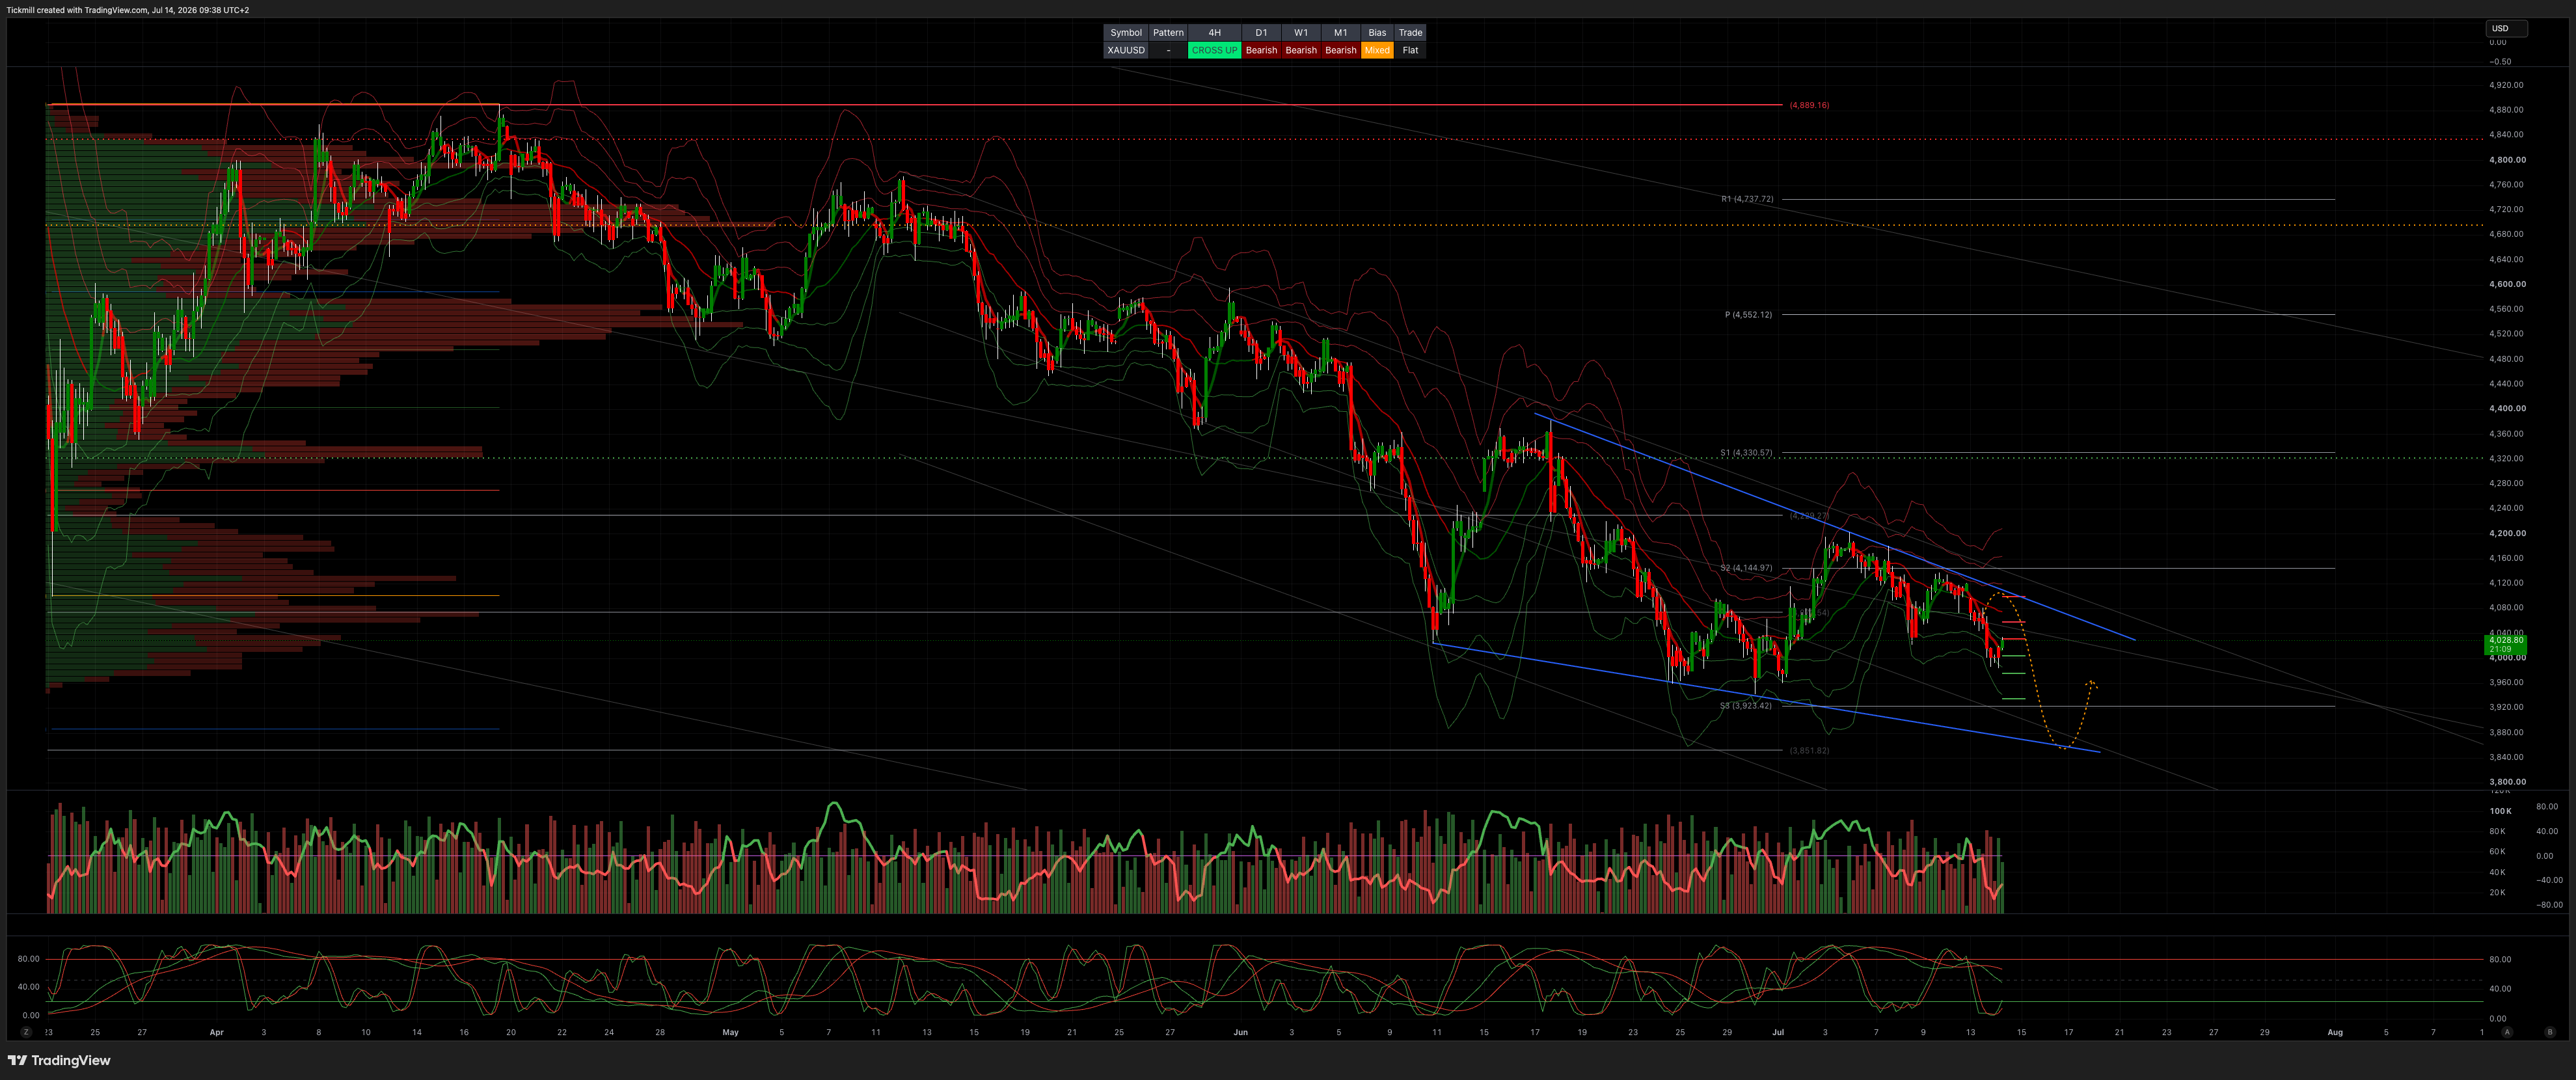This screenshot has height=1080, width=2576.
Task: Click the Symbol header in table
Action: [x=1126, y=33]
